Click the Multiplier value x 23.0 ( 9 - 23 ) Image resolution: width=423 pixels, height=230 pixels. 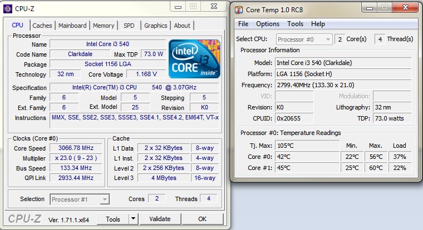76,158
